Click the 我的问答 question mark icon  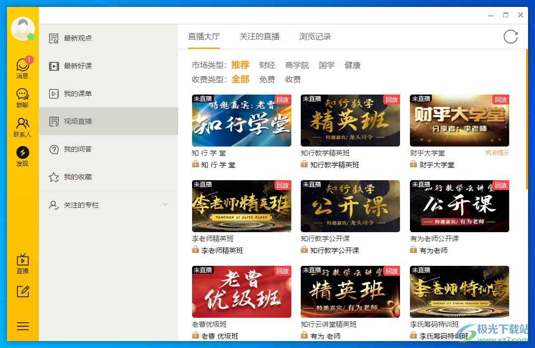coord(54,149)
